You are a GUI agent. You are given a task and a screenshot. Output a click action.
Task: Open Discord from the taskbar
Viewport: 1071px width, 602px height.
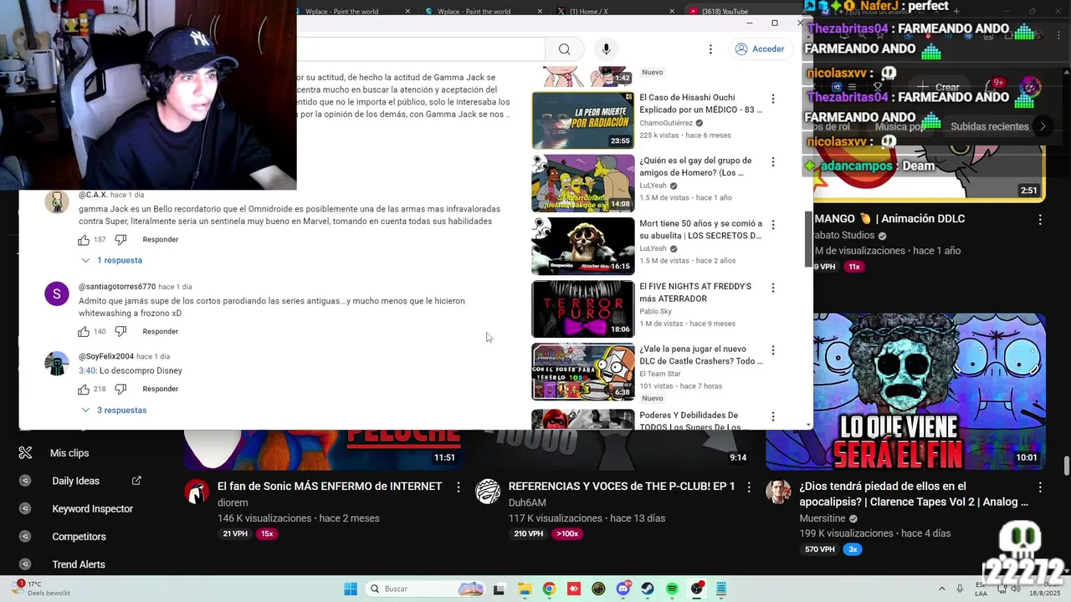coord(623,589)
